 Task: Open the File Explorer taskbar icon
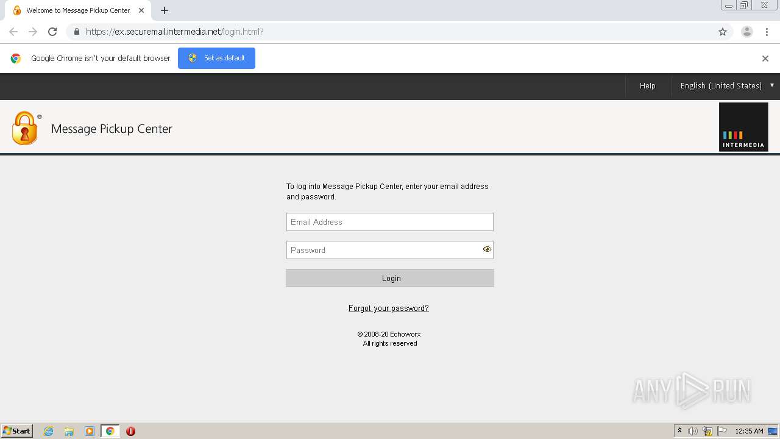click(69, 431)
